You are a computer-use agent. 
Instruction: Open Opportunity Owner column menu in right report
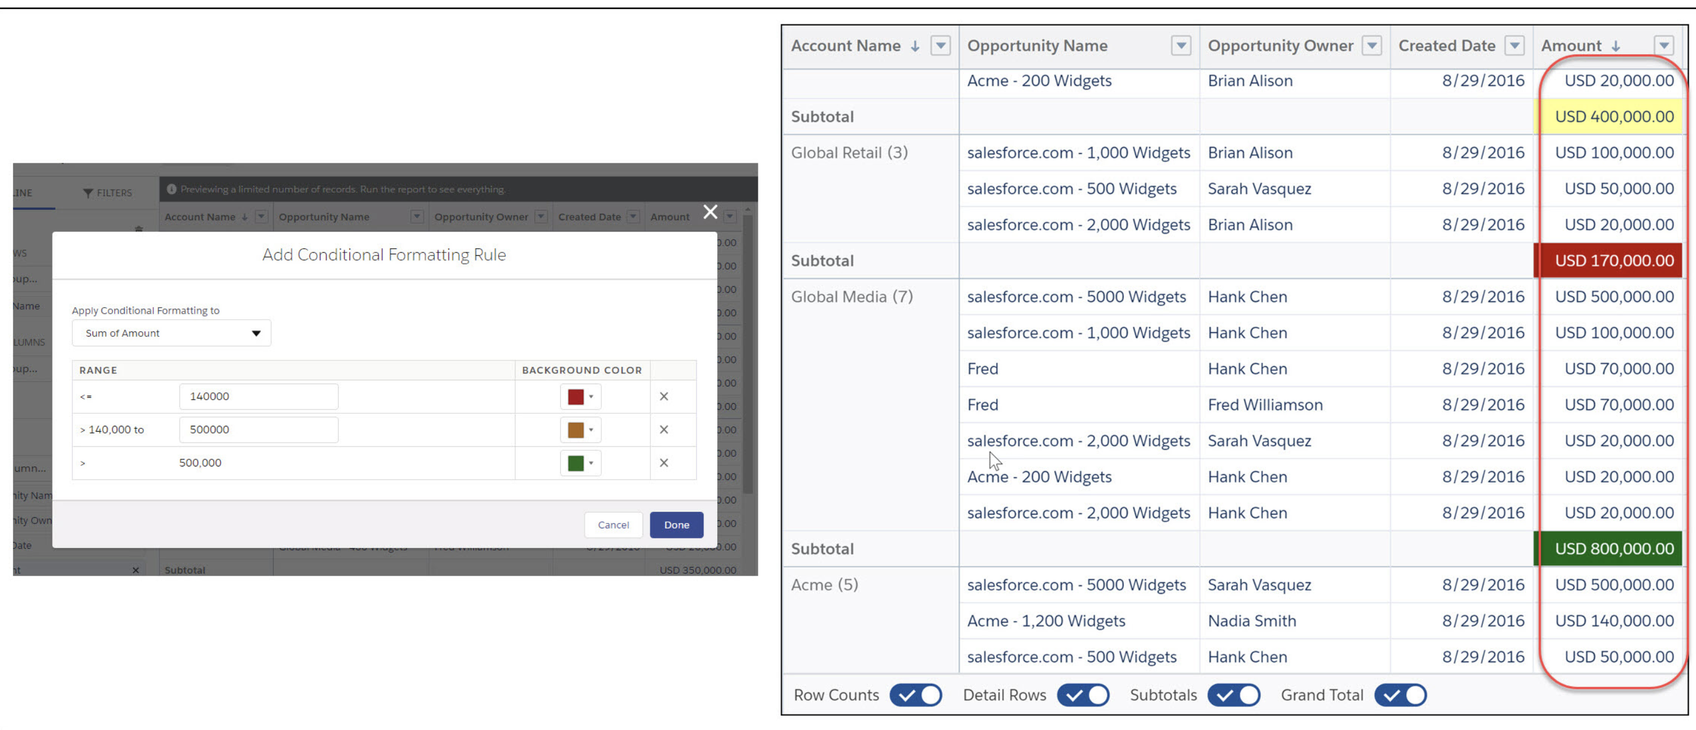point(1372,45)
